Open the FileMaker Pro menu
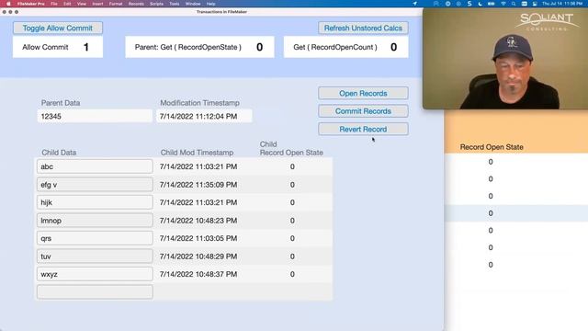The image size is (588, 331). point(30,4)
